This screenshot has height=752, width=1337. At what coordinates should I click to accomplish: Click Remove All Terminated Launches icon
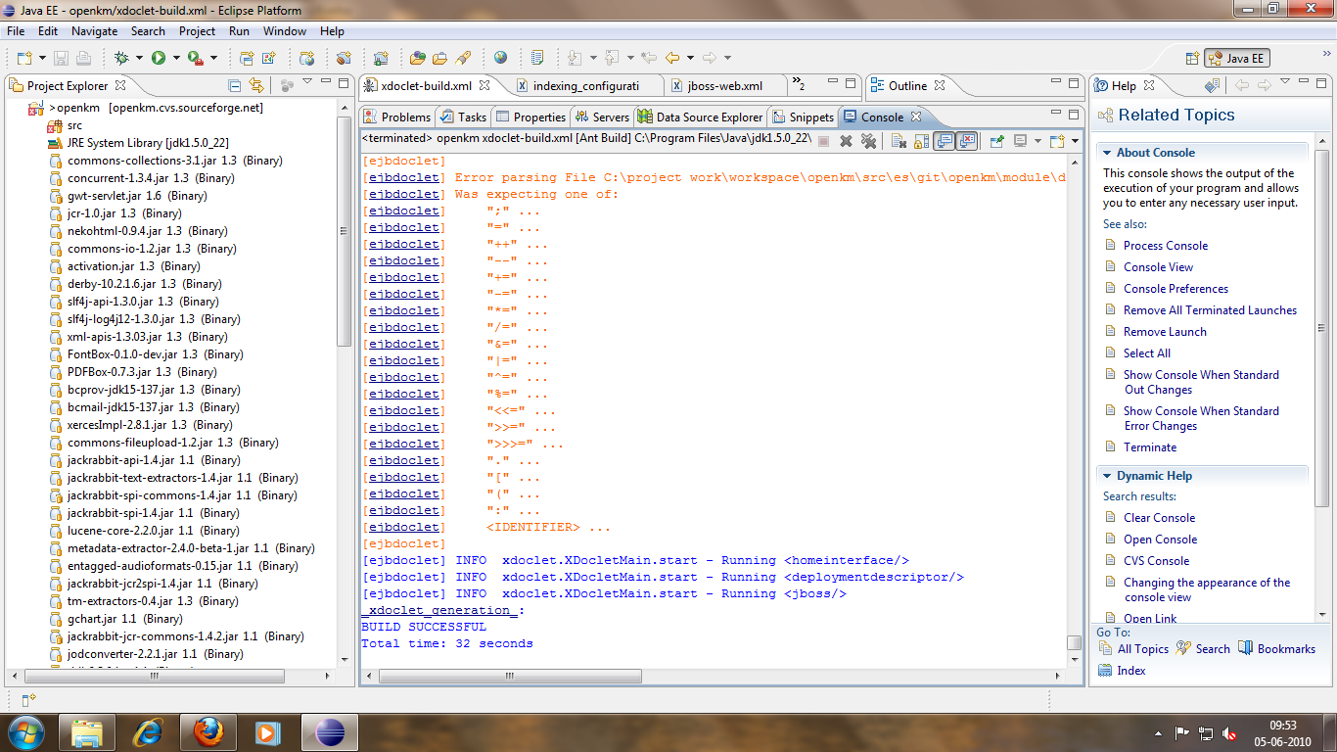[x=868, y=141]
